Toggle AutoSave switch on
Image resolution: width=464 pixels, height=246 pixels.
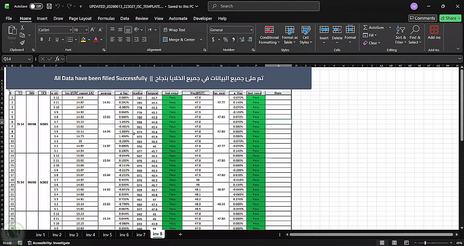tap(36, 6)
